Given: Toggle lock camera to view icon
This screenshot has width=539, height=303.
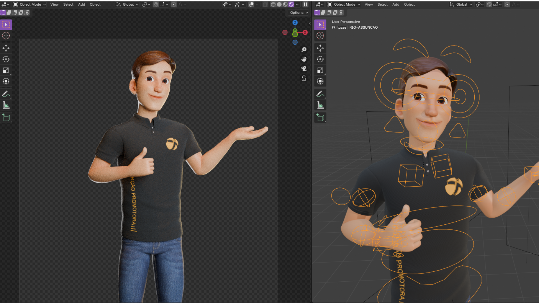Looking at the screenshot, I should (304, 78).
